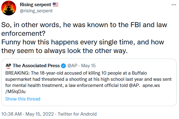The height and width of the screenshot is (119, 179).
Task: Click the @AP mention in quoted text
Action: [134, 85]
